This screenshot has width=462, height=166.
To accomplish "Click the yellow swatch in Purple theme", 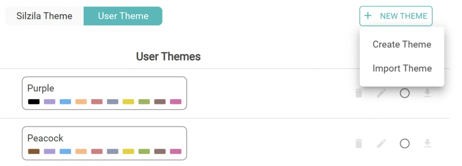I will (x=128, y=102).
